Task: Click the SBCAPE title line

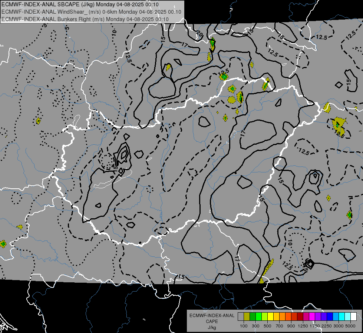Action: click(x=80, y=4)
